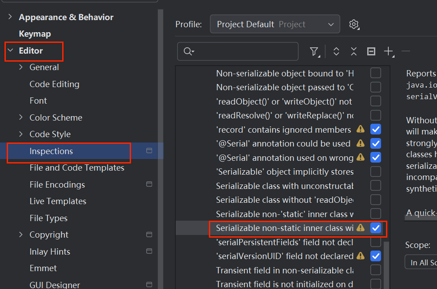Add inspection using plus icon
Image resolution: width=437 pixels, height=289 pixels.
click(x=389, y=51)
